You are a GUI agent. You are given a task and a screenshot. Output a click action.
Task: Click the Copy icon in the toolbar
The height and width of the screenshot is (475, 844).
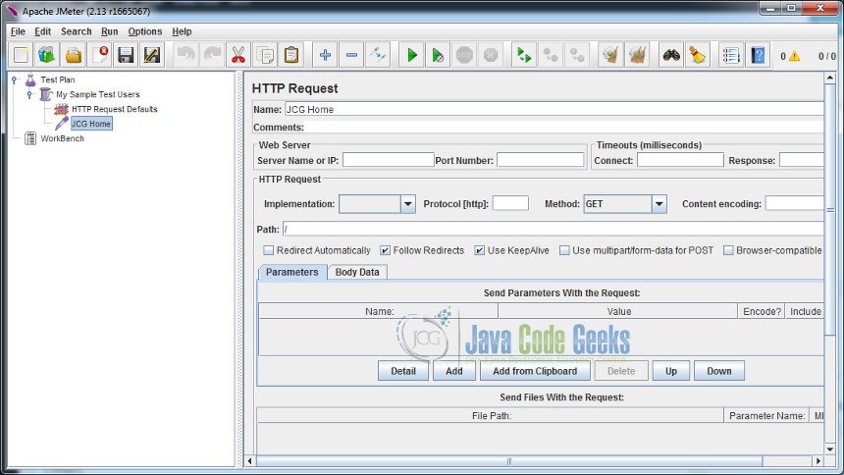pyautogui.click(x=265, y=55)
